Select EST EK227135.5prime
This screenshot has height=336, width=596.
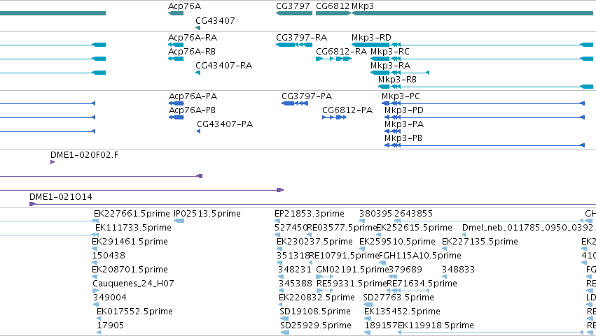point(444,249)
